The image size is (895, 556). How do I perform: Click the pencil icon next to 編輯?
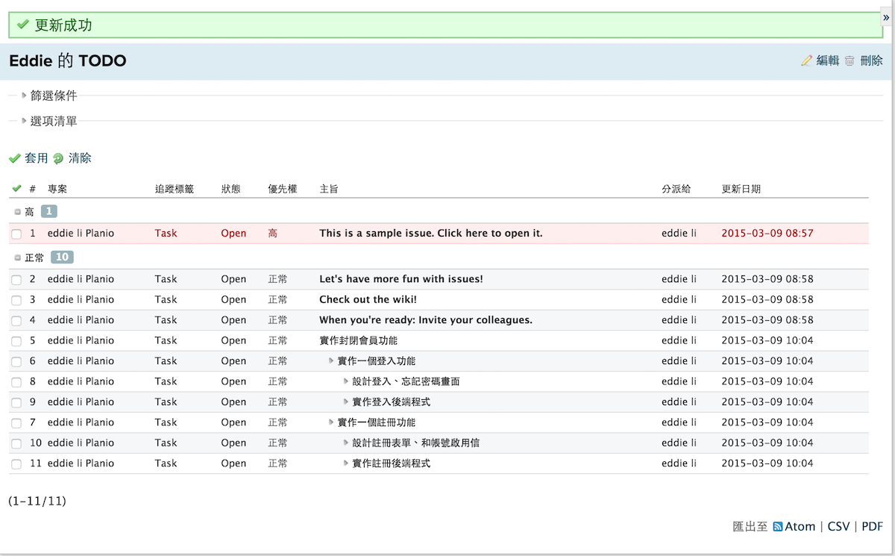pyautogui.click(x=806, y=61)
